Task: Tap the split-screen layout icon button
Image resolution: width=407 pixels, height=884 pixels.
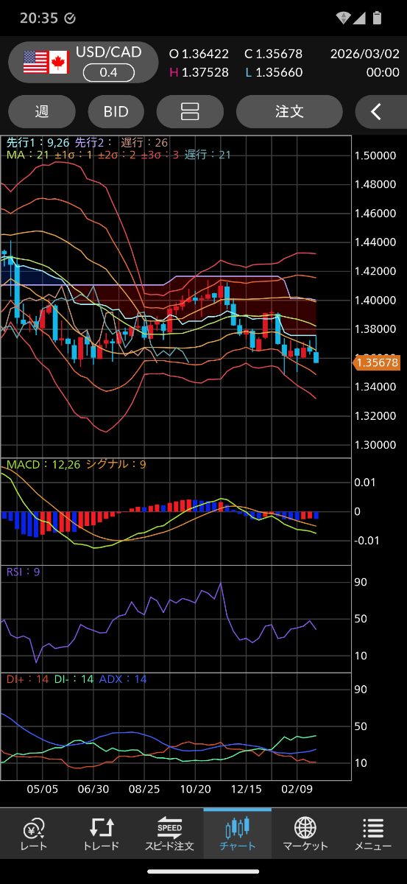Action: coord(190,112)
